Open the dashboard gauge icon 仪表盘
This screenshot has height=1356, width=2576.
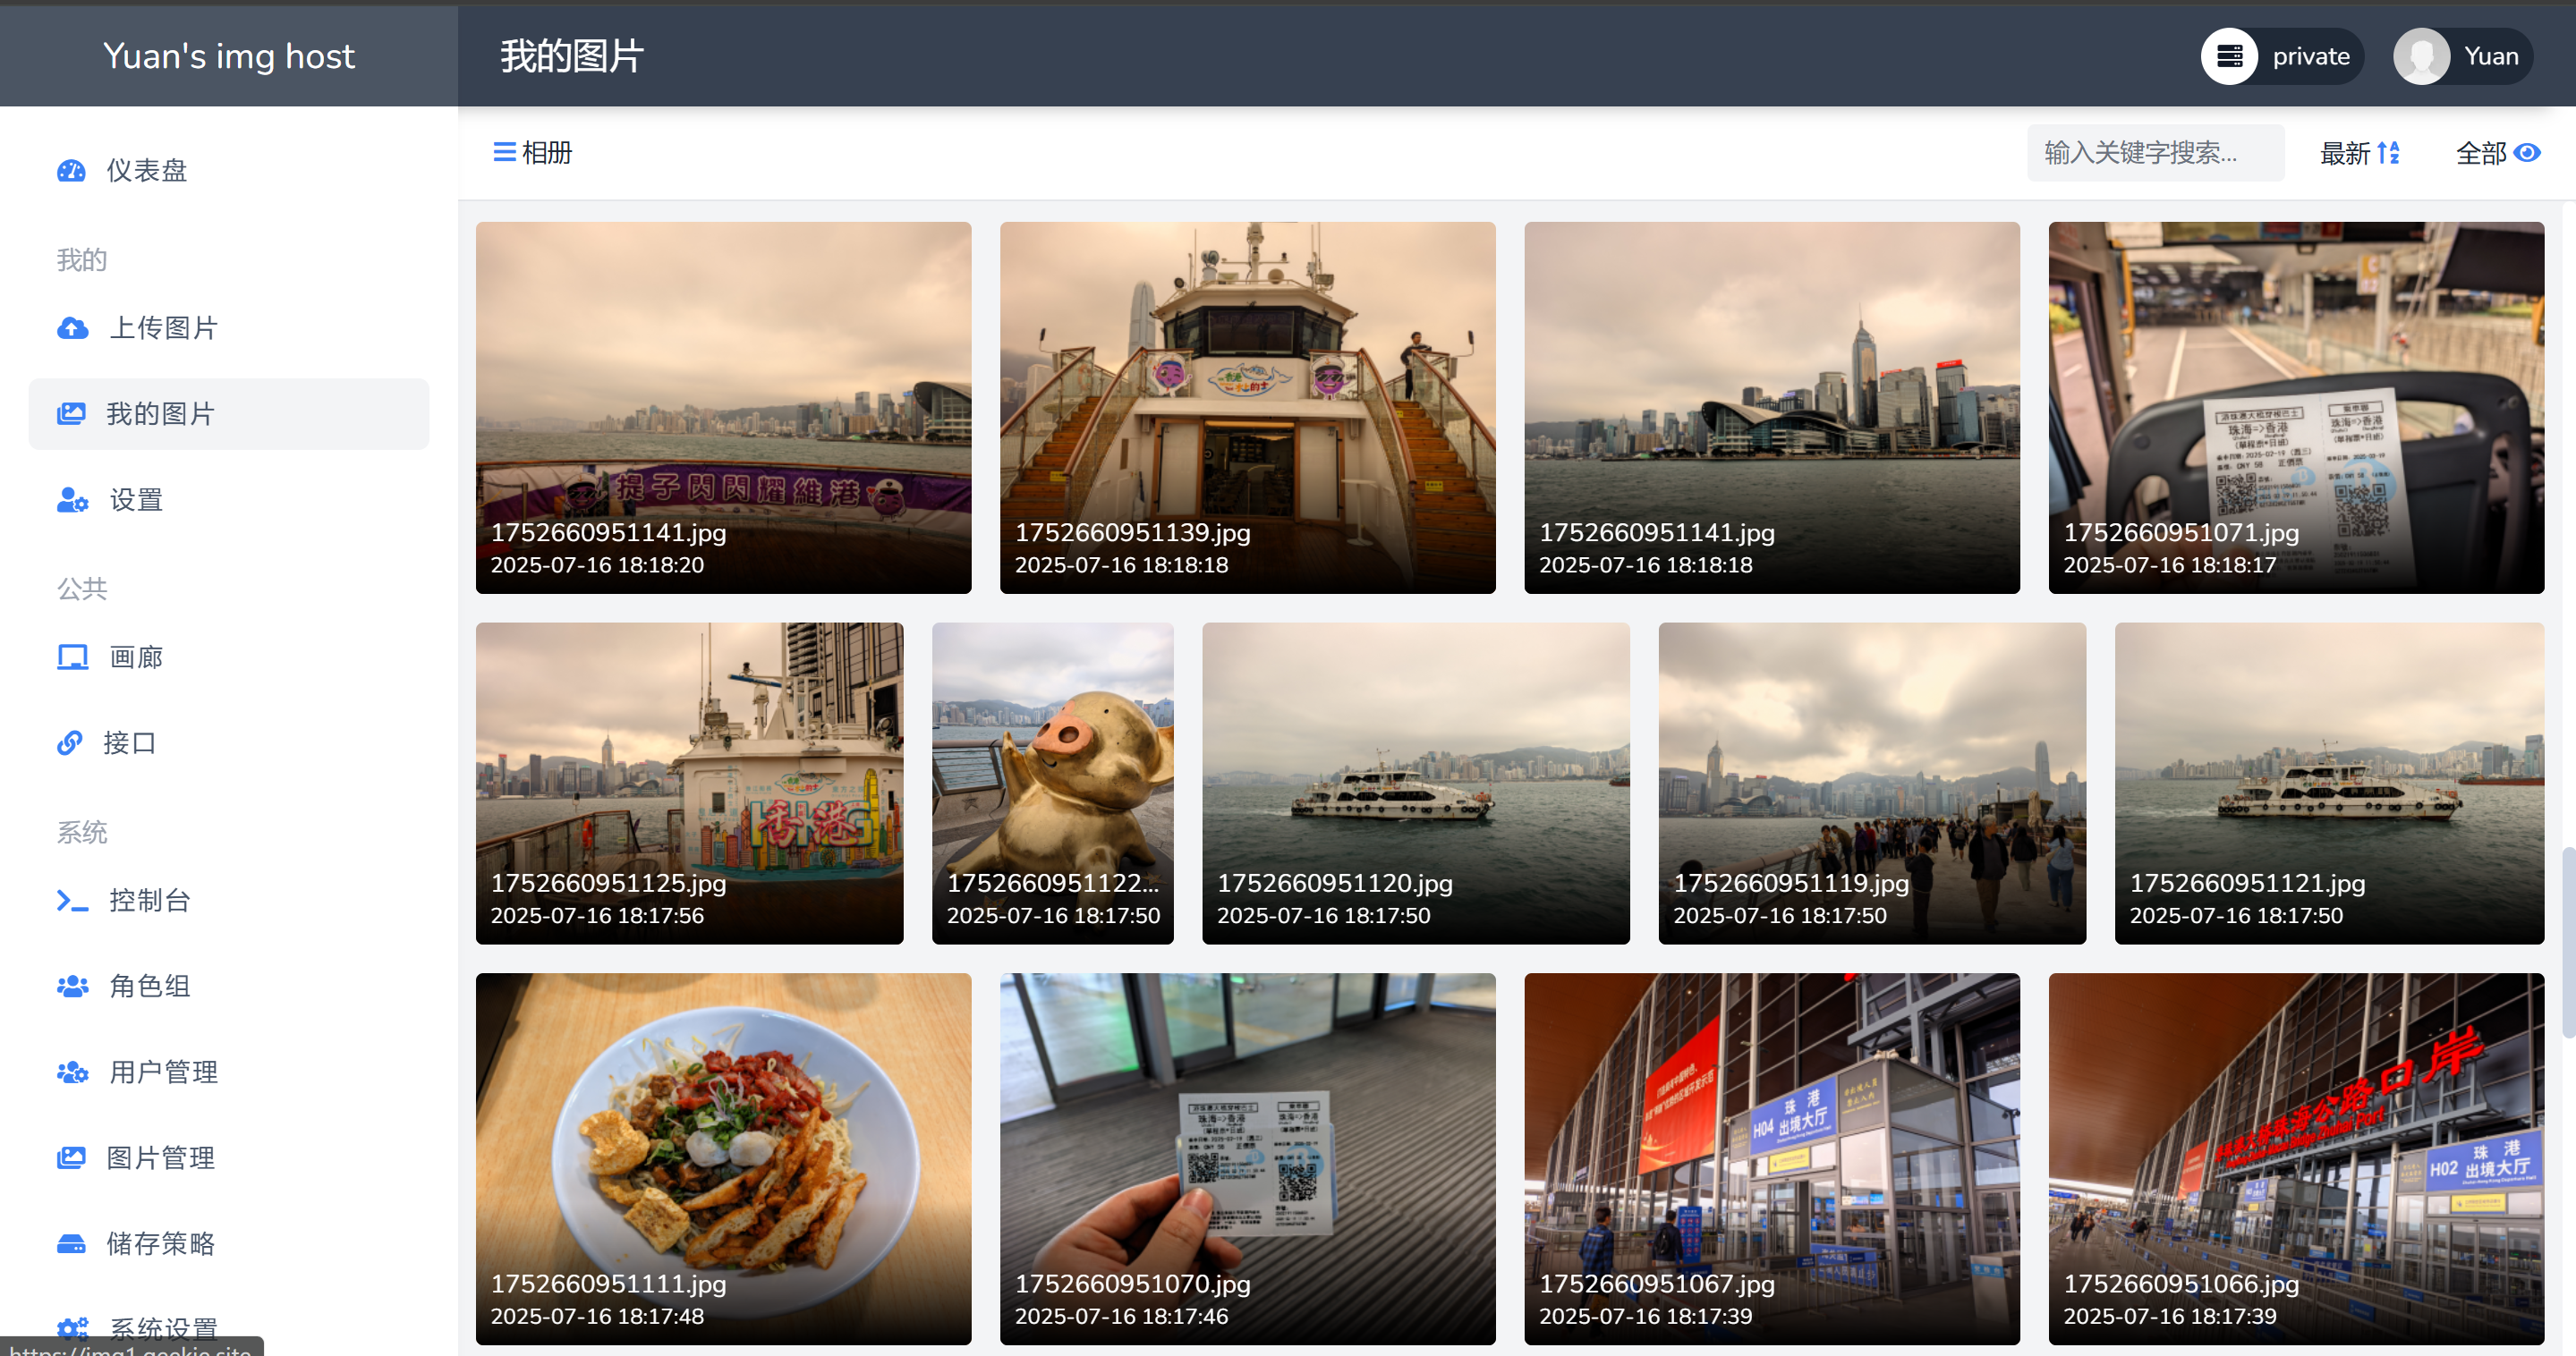71,171
